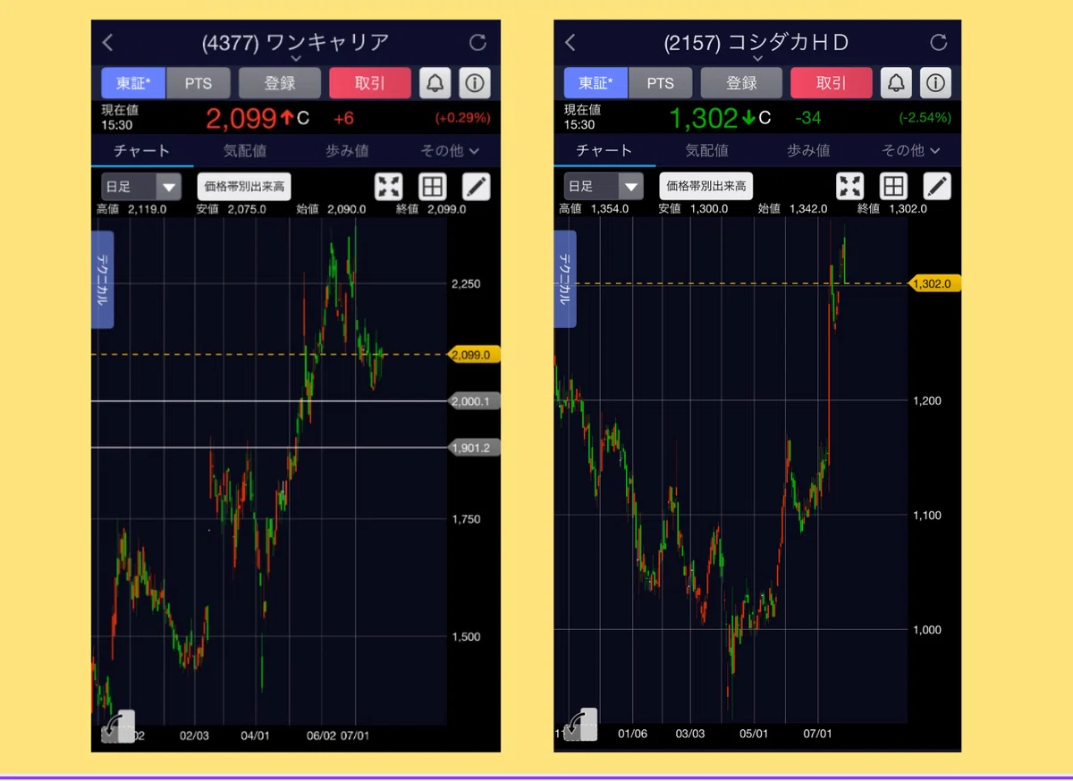Screen dimensions: 1073x781
Task: Expand ワンキャリア chart to full screen
Action: click(389, 186)
